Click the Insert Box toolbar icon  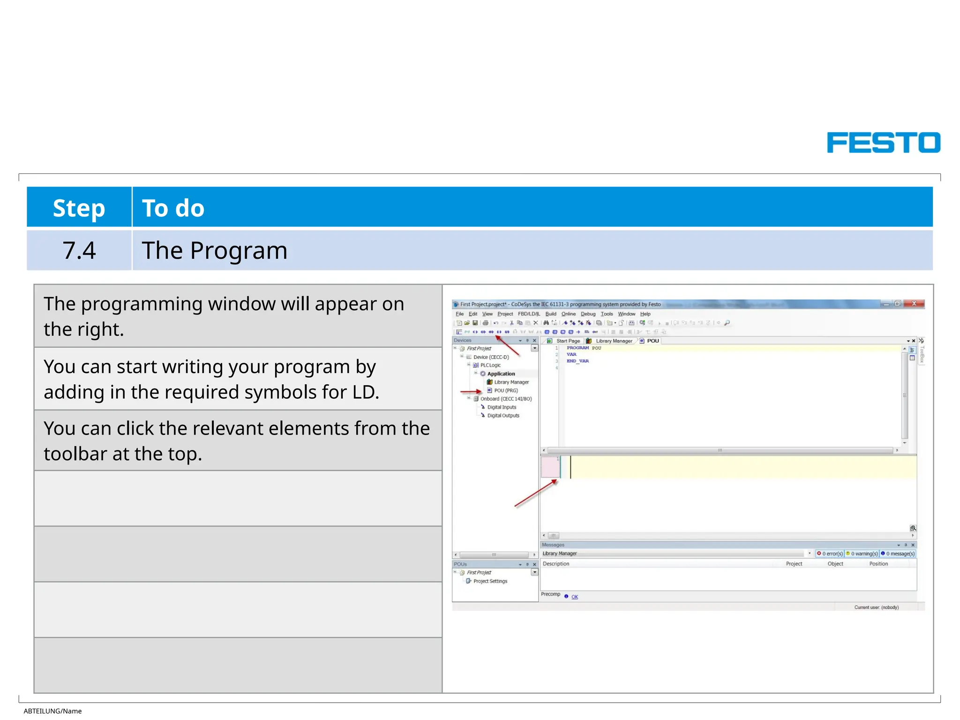(547, 332)
